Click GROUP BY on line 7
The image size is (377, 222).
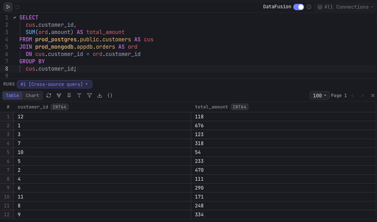click(x=32, y=61)
